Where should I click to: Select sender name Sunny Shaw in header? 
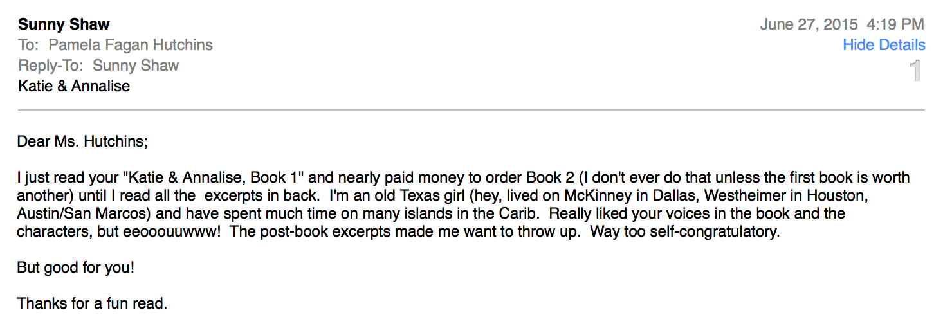tap(64, 24)
